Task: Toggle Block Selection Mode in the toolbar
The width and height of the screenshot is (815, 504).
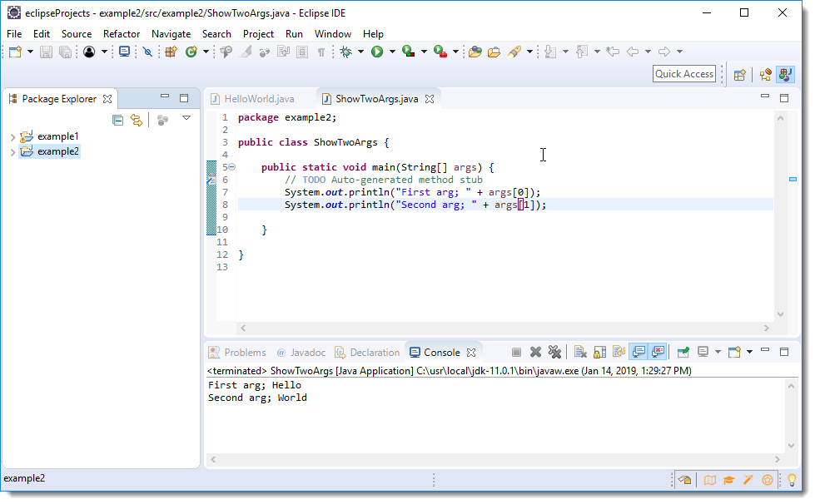Action: pos(302,52)
